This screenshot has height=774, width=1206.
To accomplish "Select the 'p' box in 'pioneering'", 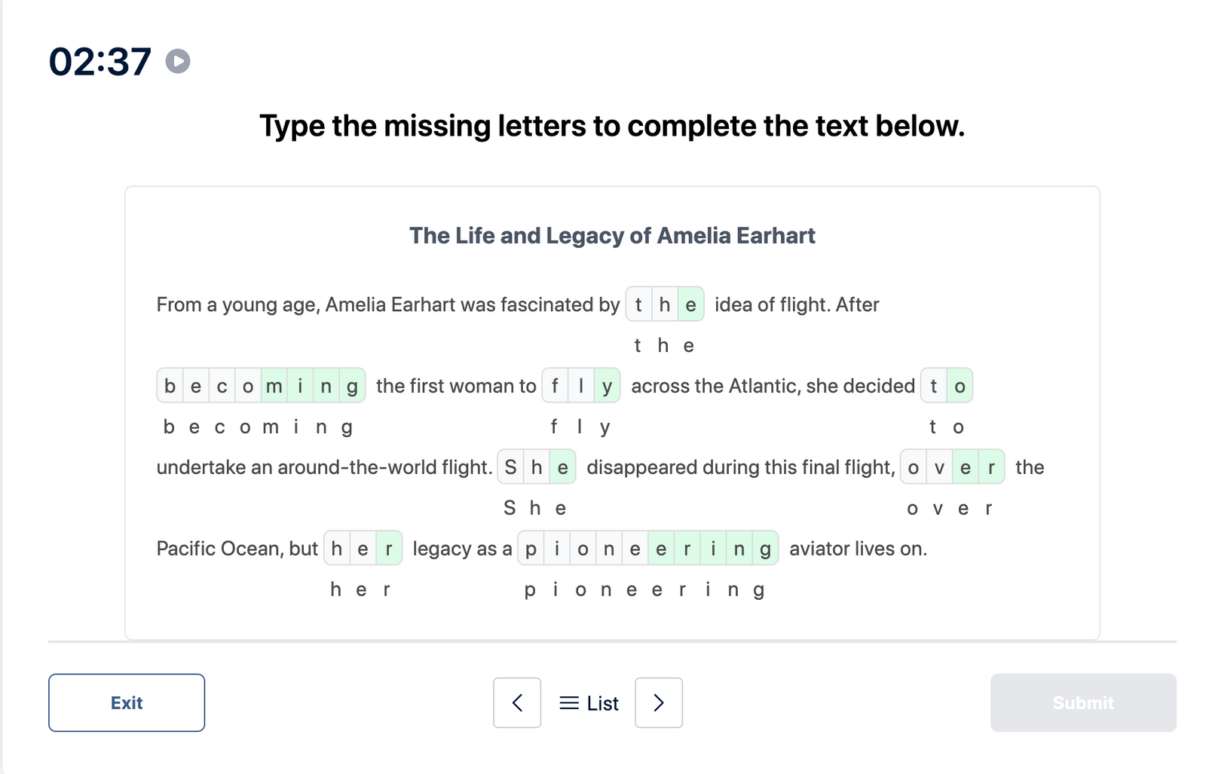I will tap(531, 549).
